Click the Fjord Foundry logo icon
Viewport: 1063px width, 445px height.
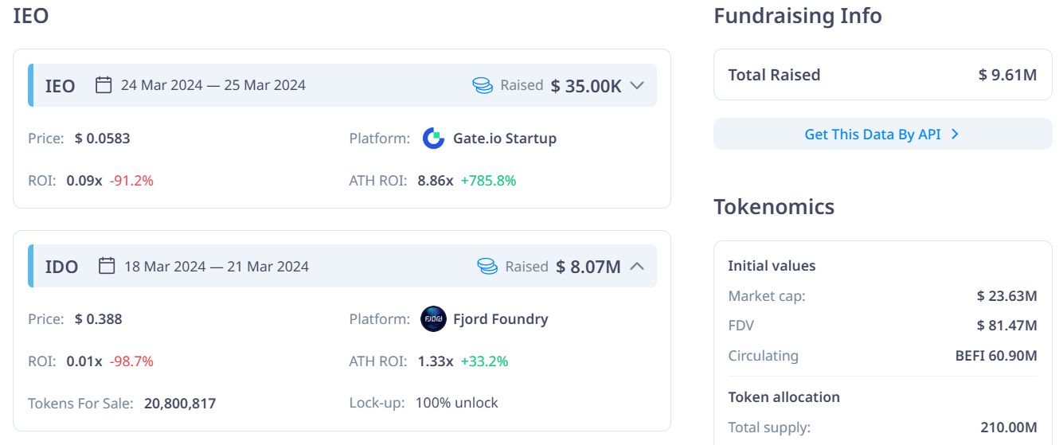click(x=433, y=319)
